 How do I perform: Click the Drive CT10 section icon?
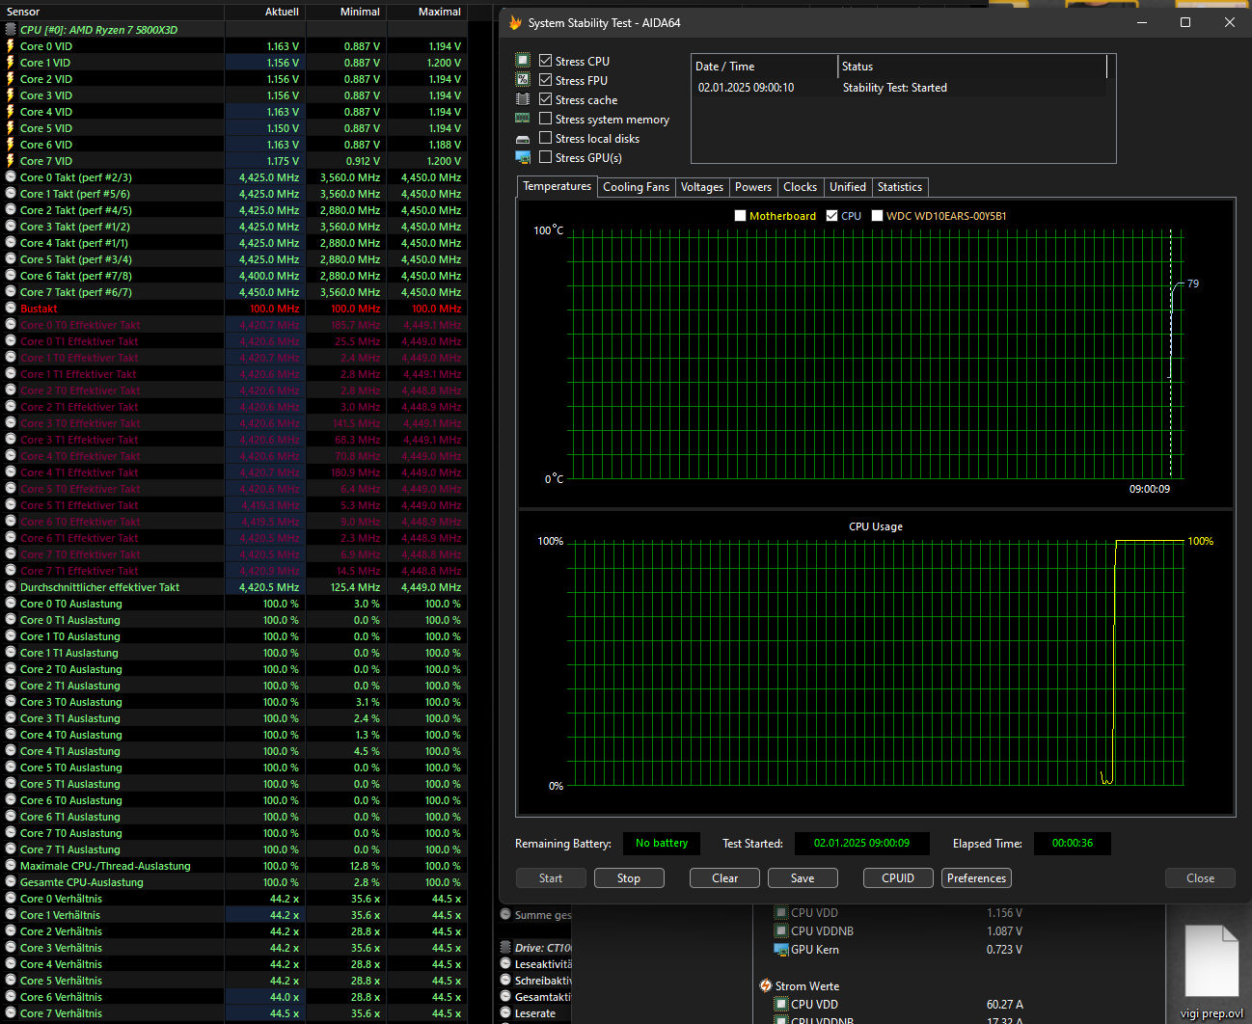[505, 948]
